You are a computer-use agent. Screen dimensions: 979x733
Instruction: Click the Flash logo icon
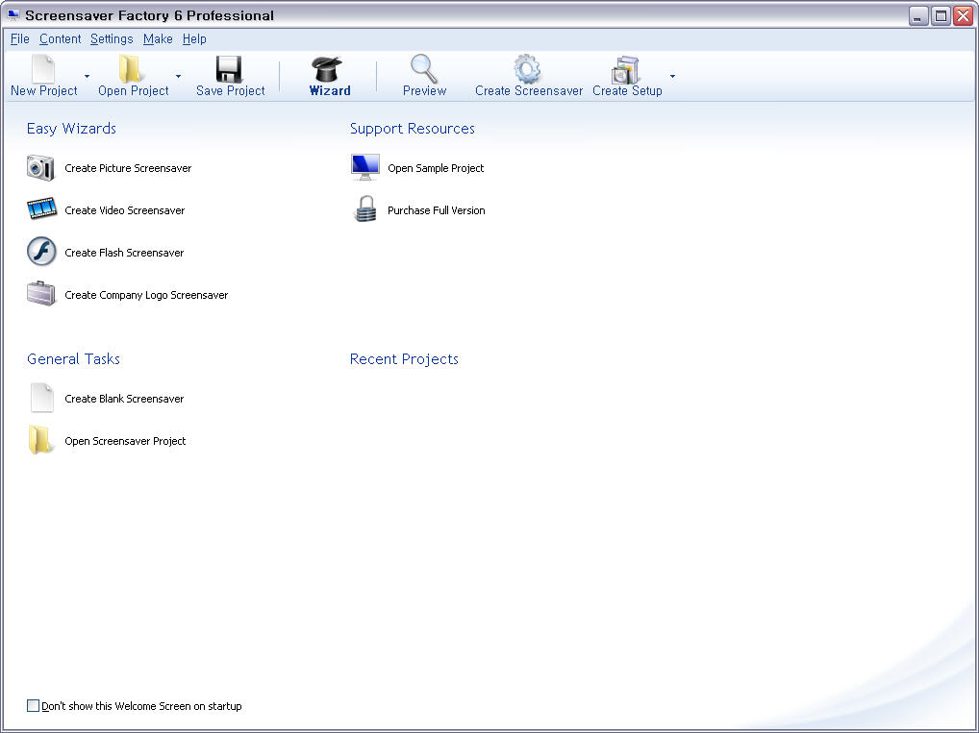tap(41, 252)
